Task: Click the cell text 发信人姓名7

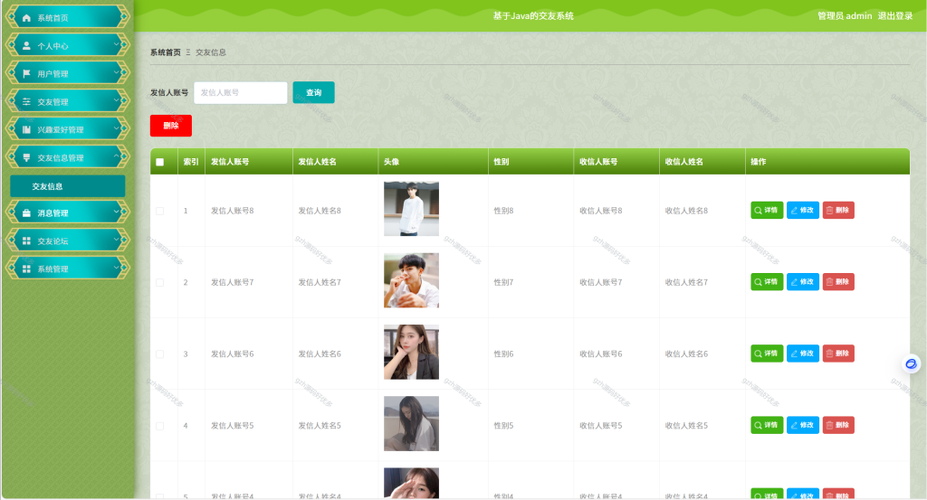Action: (x=320, y=282)
